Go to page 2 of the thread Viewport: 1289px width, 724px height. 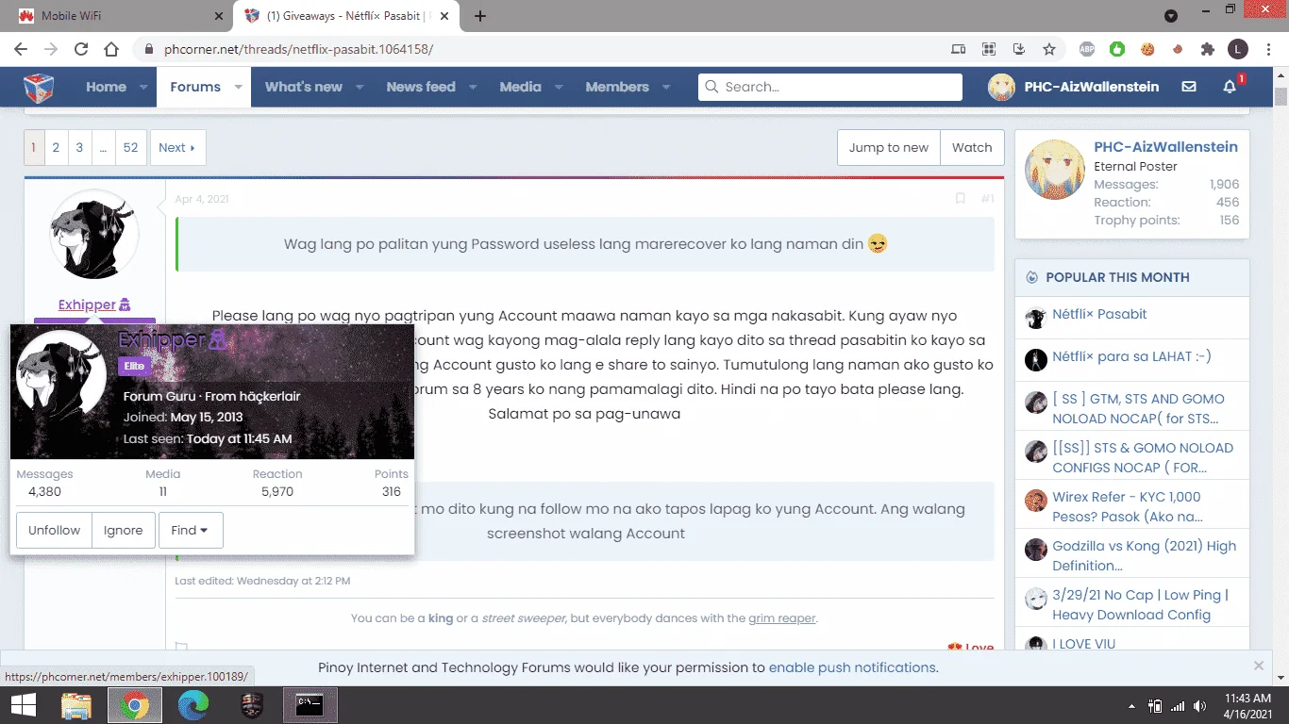point(56,148)
